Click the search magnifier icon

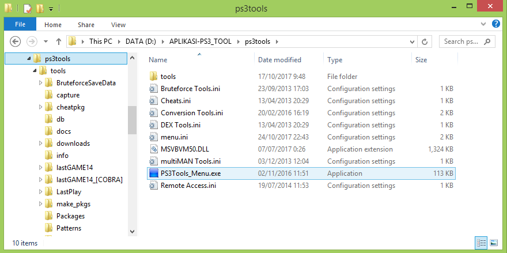(x=487, y=41)
